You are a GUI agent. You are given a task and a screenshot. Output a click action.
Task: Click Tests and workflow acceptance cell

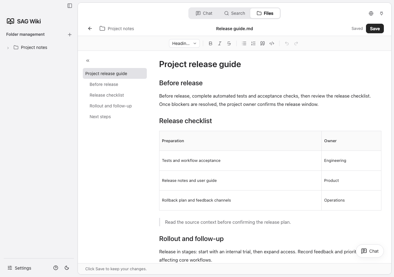(x=240, y=160)
